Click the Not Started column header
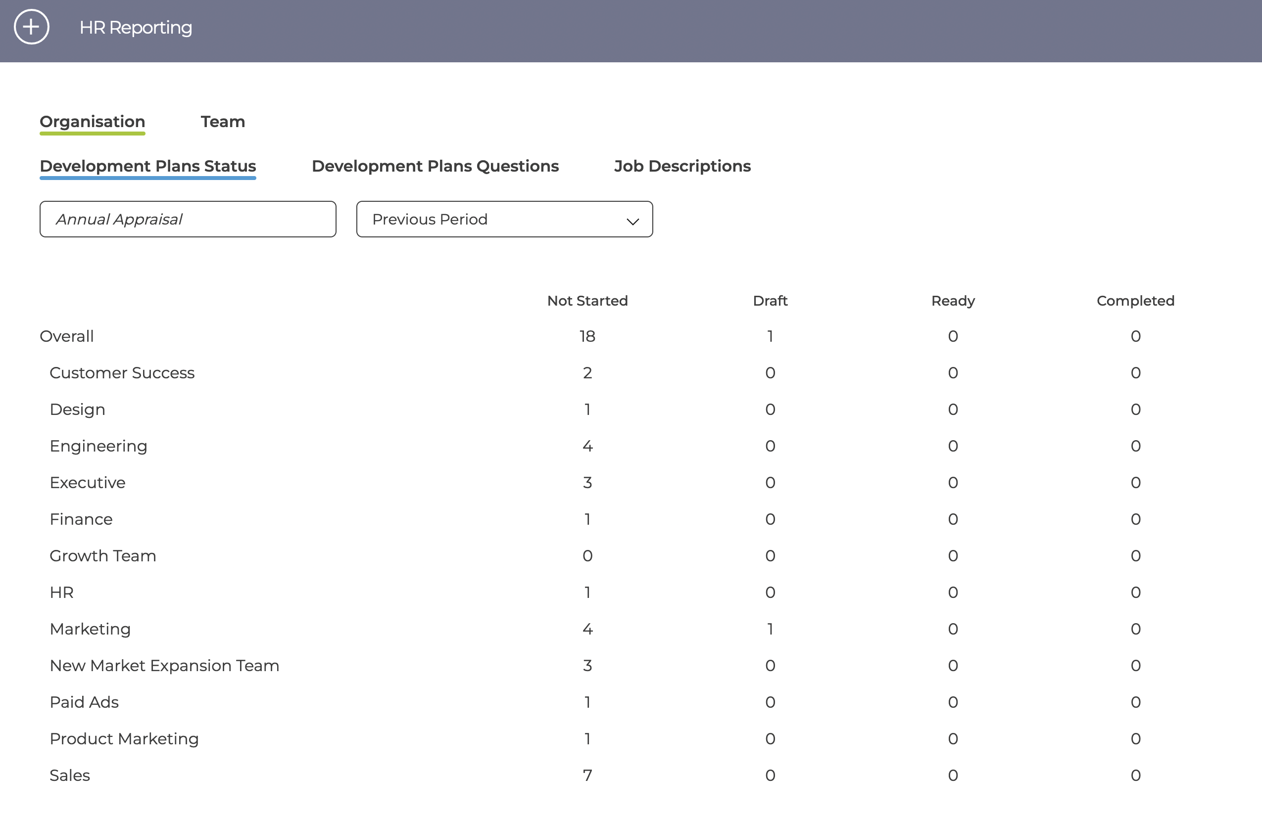The width and height of the screenshot is (1262, 819). (587, 301)
